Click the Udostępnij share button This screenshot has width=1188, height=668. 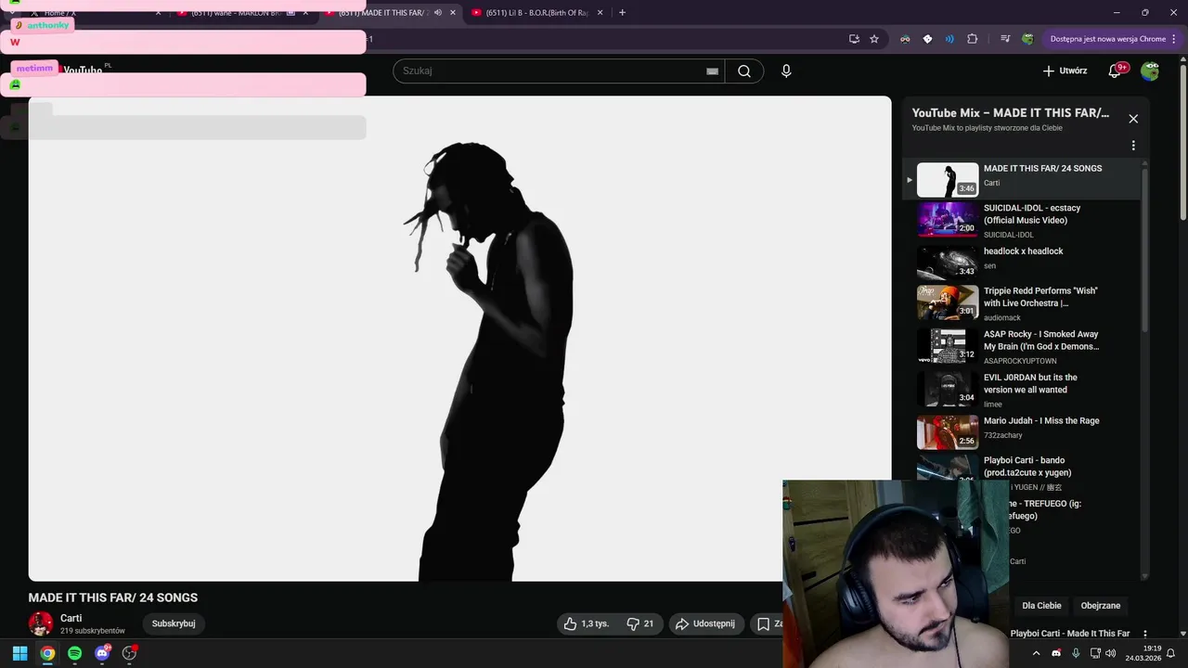coord(705,624)
